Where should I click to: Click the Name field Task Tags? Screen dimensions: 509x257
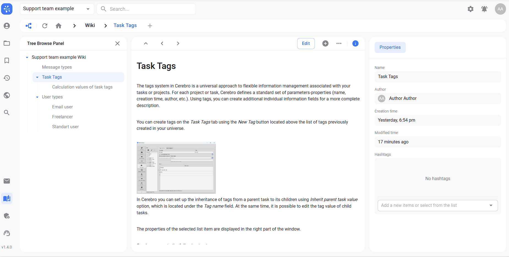pos(438,77)
